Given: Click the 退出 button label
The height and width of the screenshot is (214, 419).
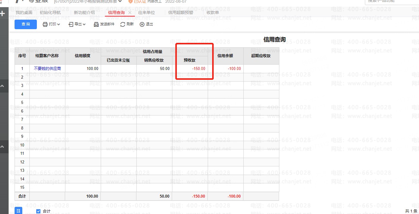Looking at the screenshot, I should [x=149, y=24].
